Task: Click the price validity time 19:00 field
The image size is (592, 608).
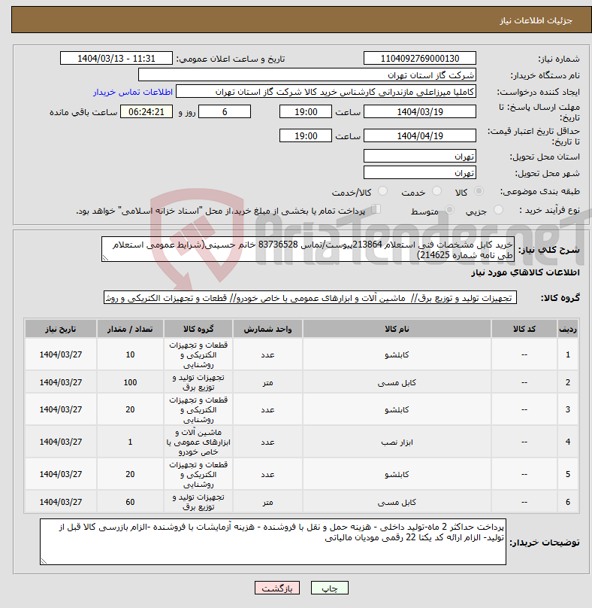Action: coord(306,136)
